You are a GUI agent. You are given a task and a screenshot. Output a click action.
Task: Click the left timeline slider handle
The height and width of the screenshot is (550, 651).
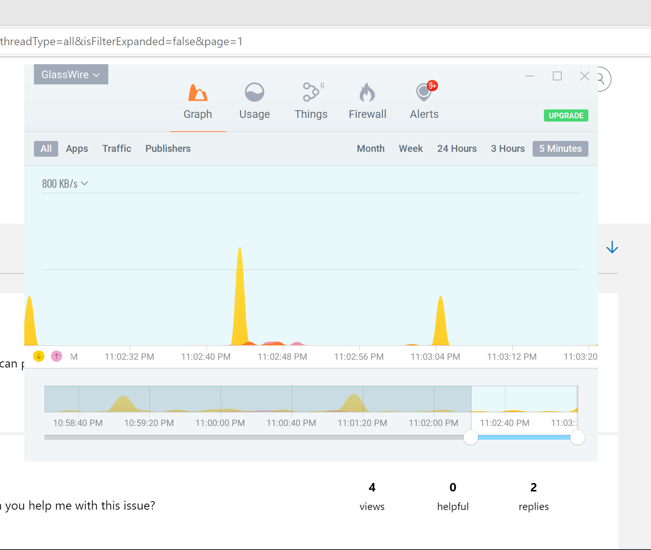[471, 437]
